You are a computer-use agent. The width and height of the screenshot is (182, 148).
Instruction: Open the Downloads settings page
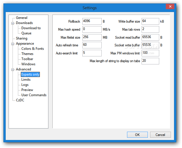24,23
